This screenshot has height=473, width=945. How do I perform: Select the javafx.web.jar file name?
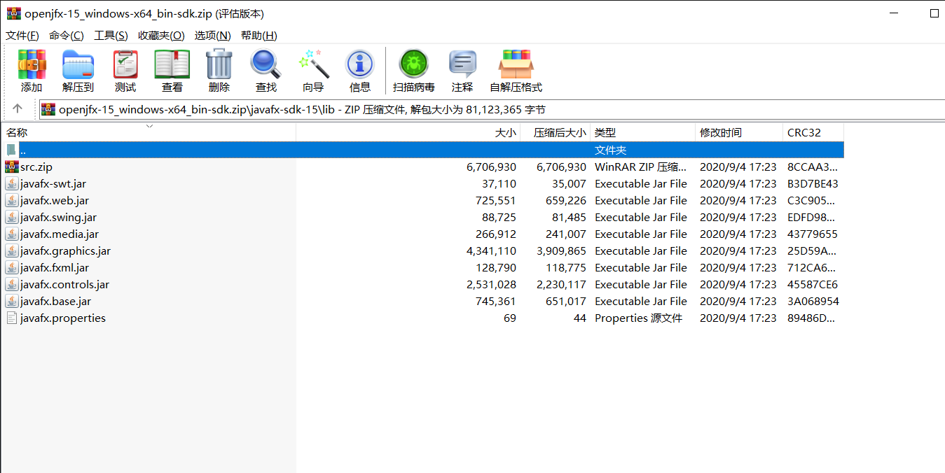(x=55, y=200)
